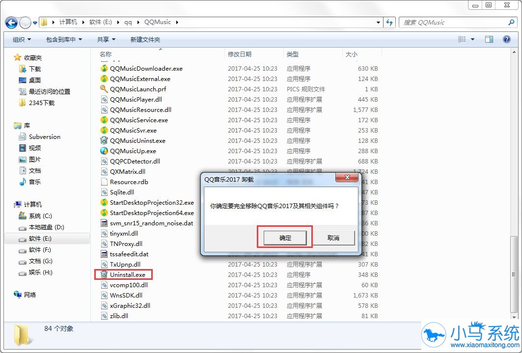Open the recent locations dropdown arrow
Viewport: 522px width, 353px height.
(35, 23)
